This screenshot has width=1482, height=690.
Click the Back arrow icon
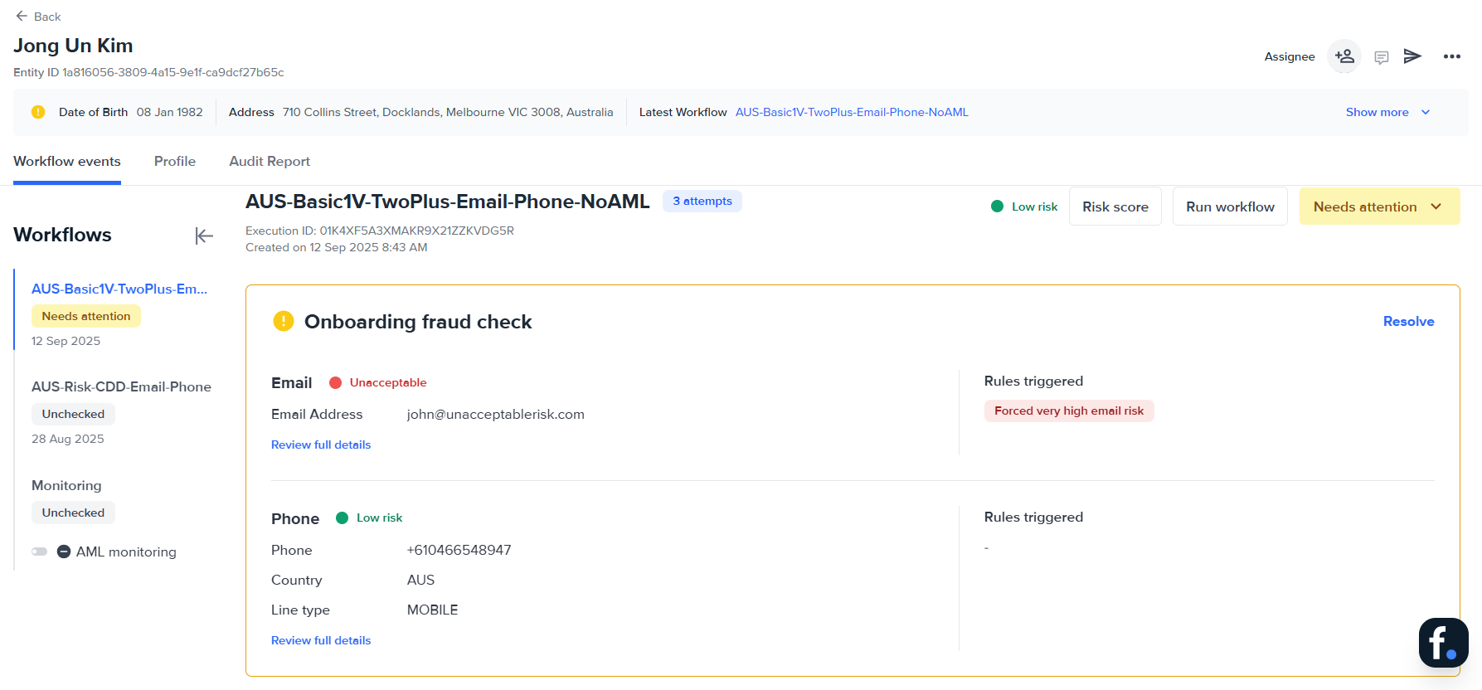pyautogui.click(x=22, y=17)
